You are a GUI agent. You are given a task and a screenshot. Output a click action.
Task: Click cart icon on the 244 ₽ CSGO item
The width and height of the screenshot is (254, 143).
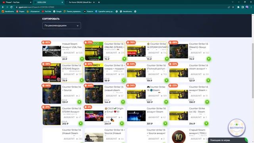122,124
